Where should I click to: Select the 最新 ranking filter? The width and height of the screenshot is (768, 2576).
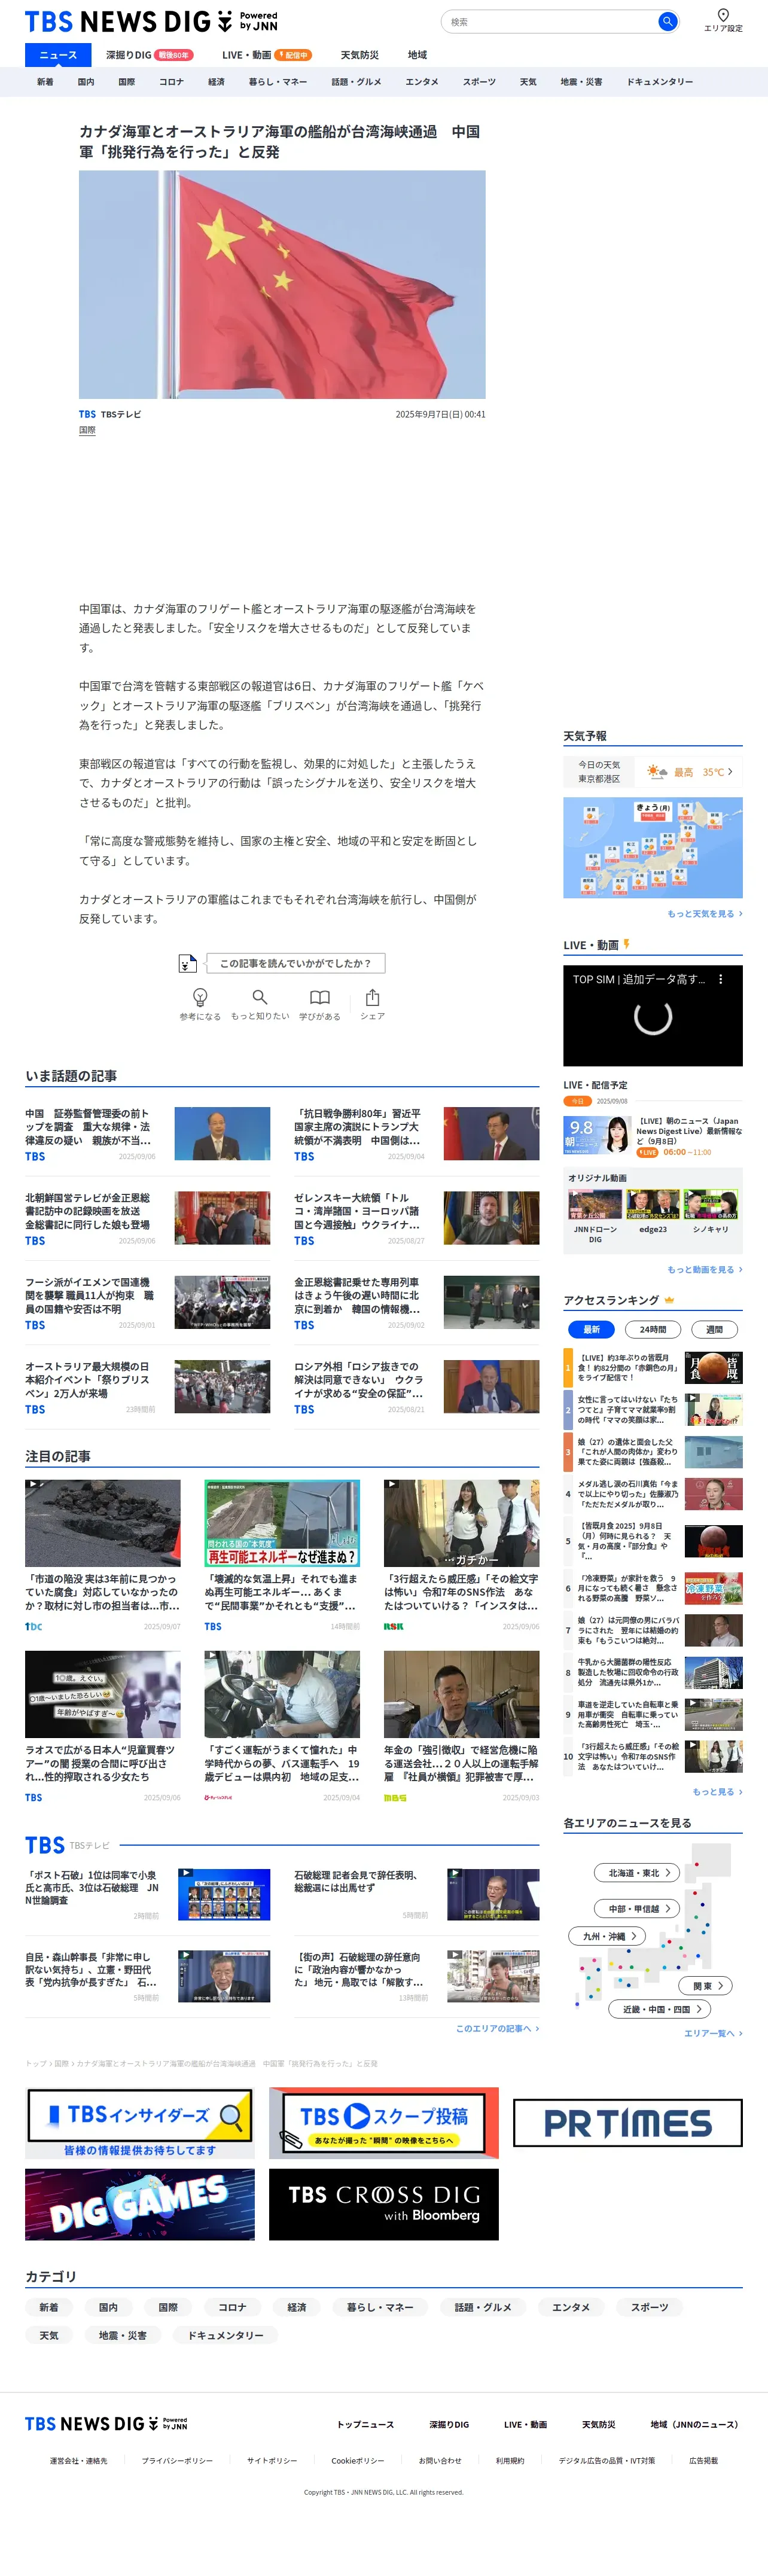(x=591, y=1329)
